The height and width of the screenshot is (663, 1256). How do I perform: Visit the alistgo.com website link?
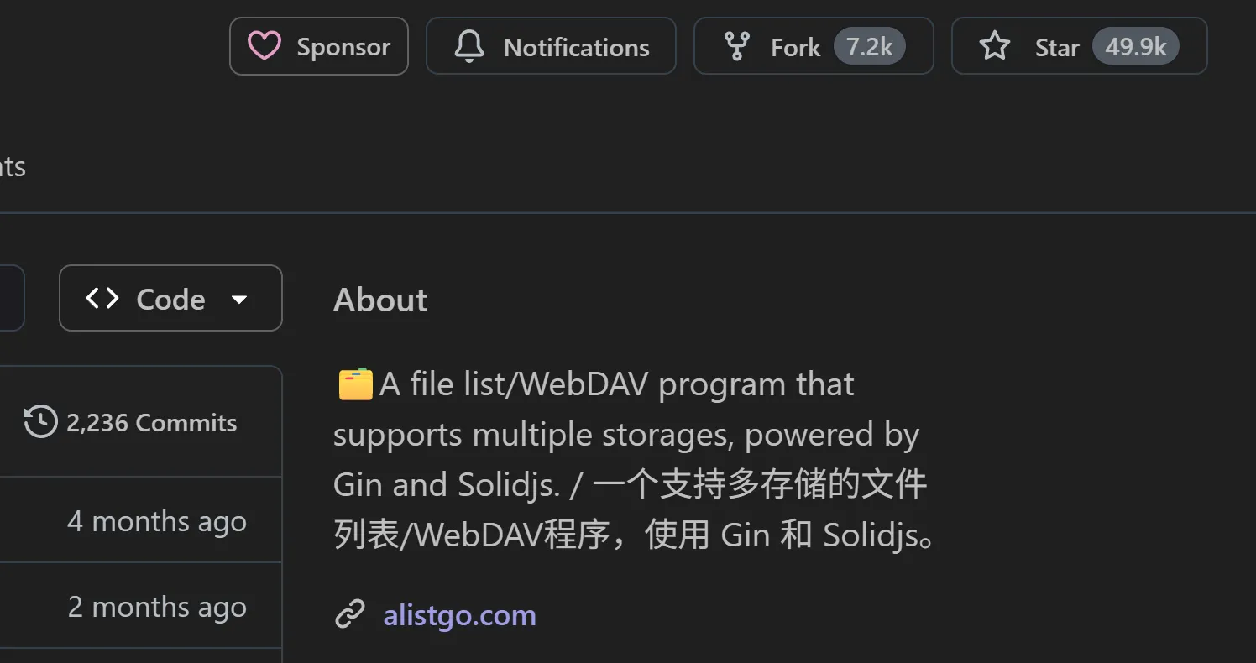(x=459, y=615)
